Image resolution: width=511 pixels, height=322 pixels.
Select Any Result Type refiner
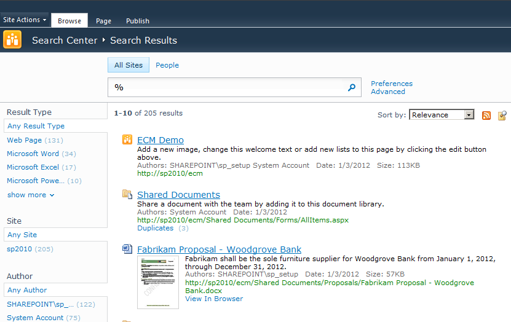coord(36,126)
